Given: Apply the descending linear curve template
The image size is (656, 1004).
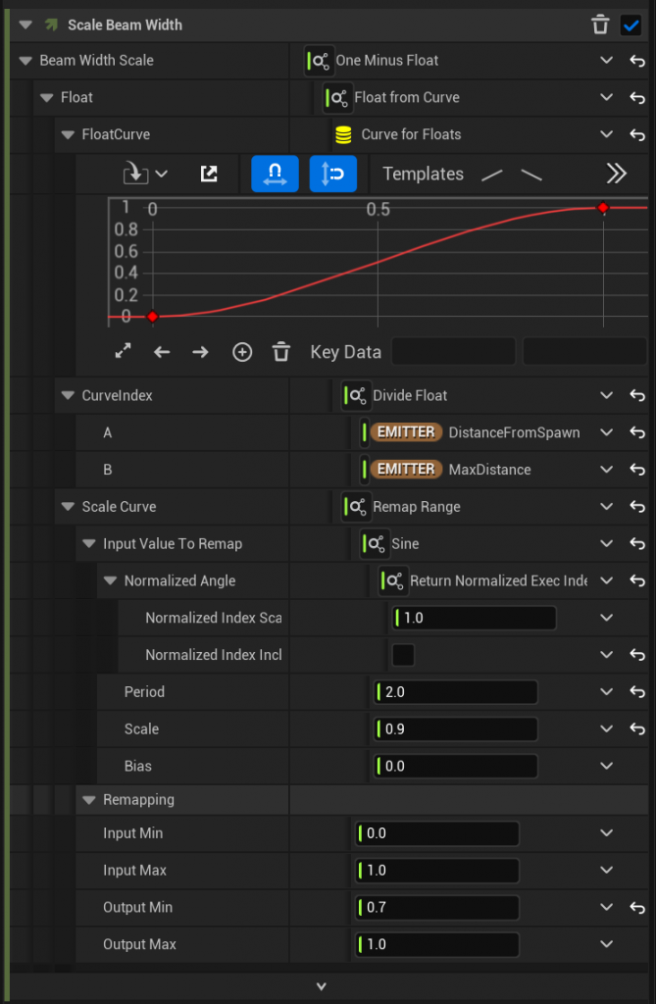Looking at the screenshot, I should [531, 175].
